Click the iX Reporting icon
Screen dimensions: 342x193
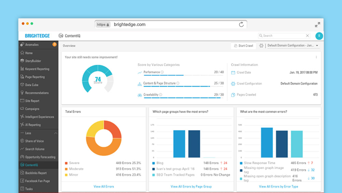(22, 125)
